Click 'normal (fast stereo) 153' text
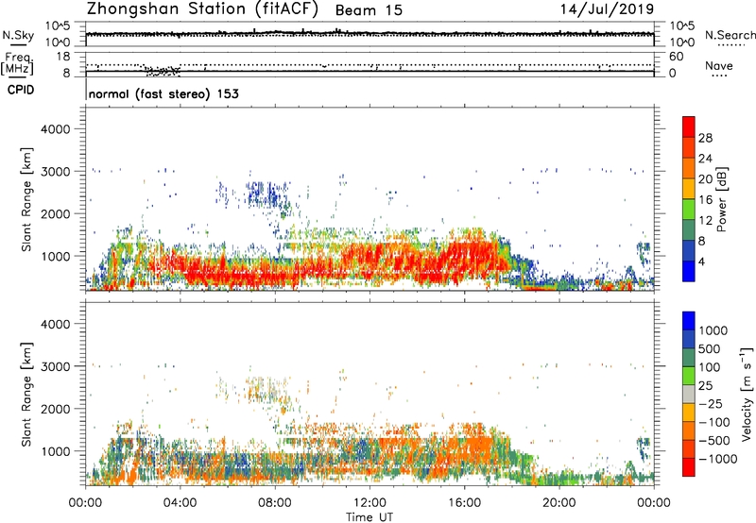This screenshot has width=756, height=523. click(x=163, y=93)
